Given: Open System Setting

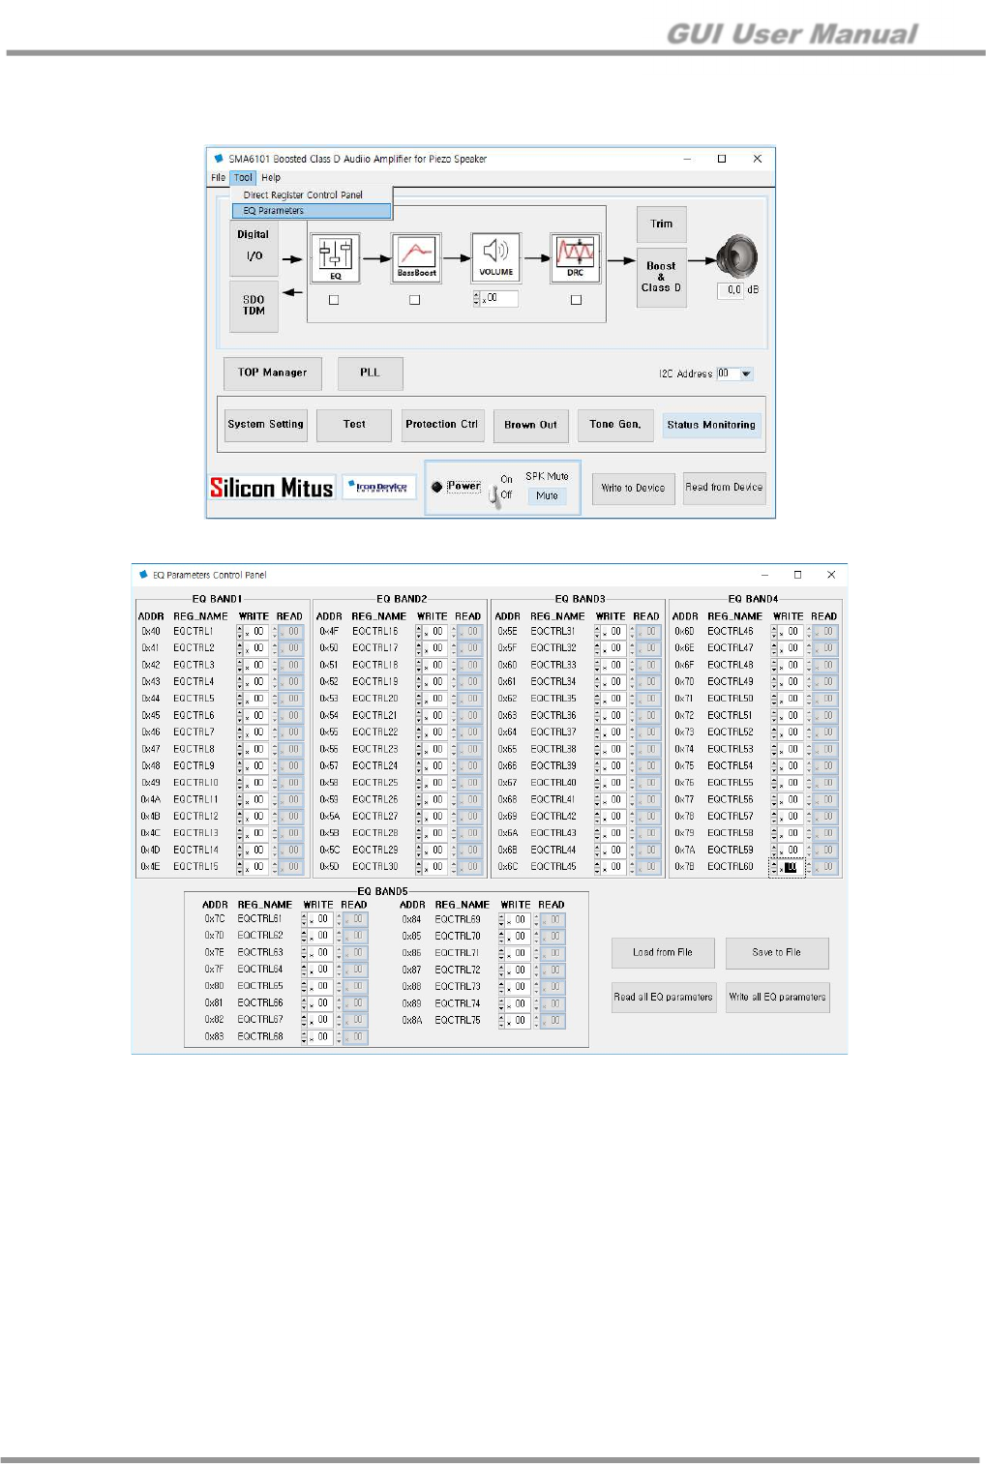Looking at the screenshot, I should 266,425.
